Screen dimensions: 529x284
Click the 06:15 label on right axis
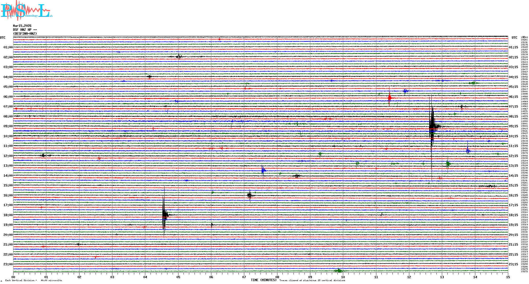pos(513,97)
